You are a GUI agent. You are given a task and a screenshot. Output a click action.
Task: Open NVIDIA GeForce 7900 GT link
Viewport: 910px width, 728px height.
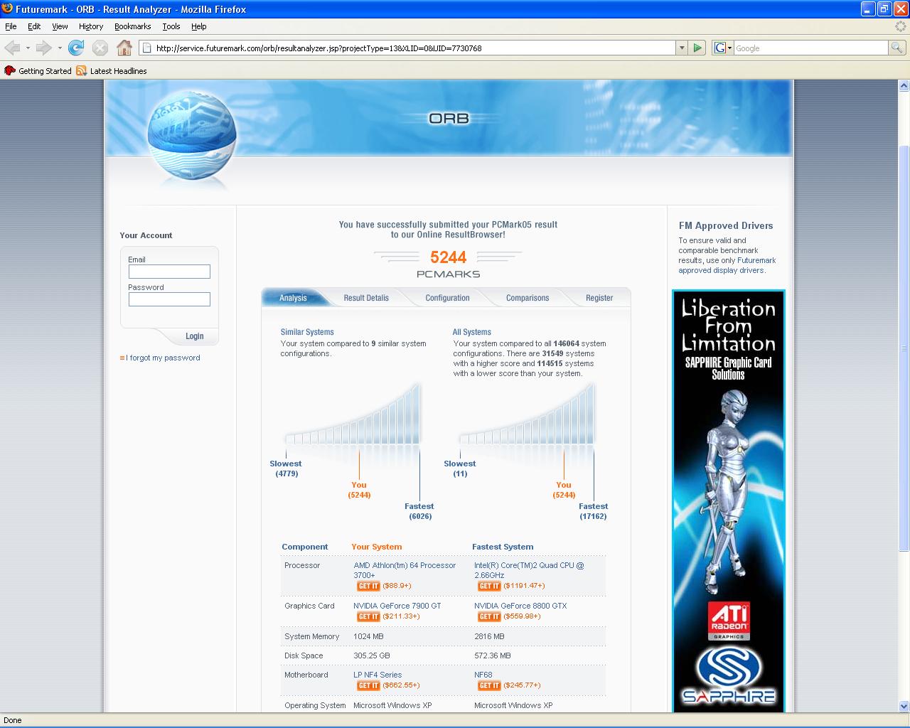[397, 606]
